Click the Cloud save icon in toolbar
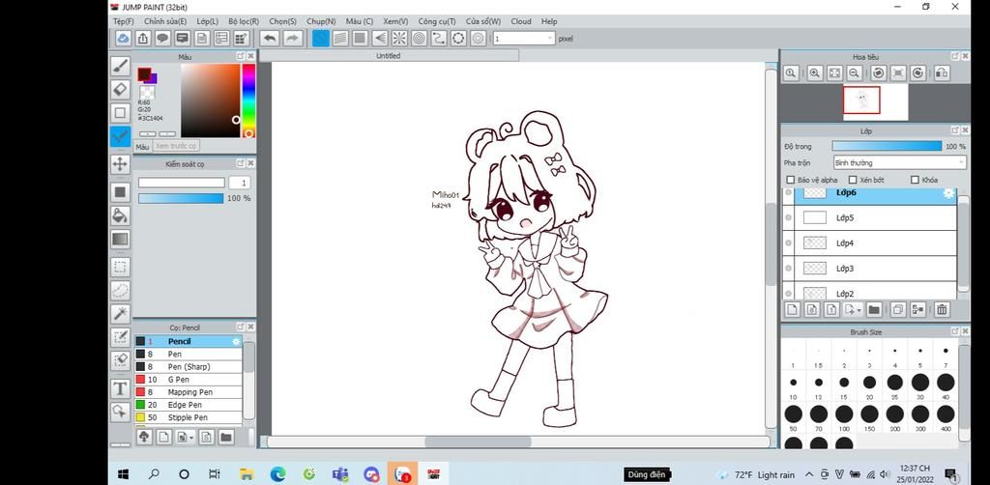990x485 pixels. click(124, 39)
